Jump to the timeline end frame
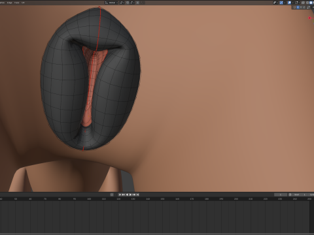The image size is (314, 235). (137, 195)
